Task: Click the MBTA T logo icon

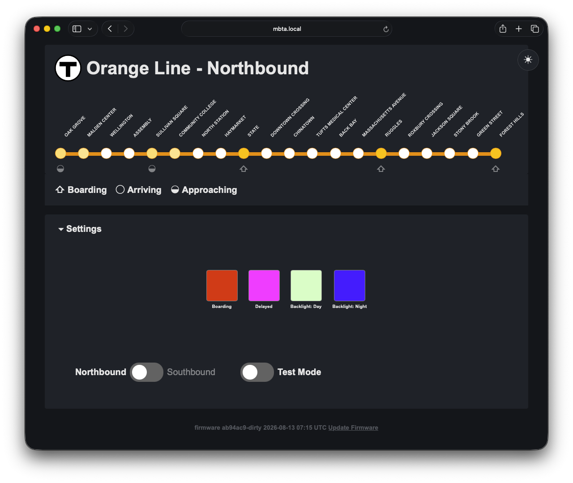Action: pos(68,68)
